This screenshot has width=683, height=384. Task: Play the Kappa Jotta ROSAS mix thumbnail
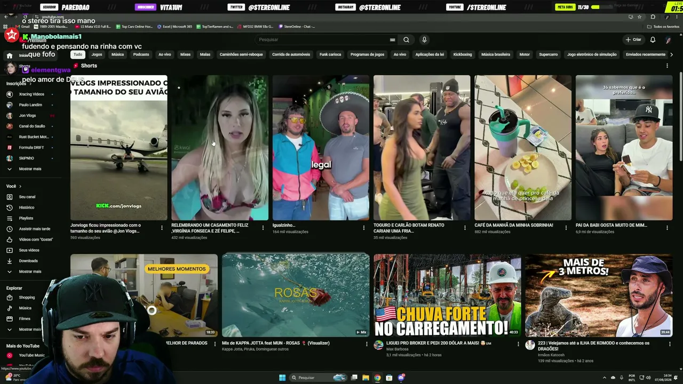296,295
